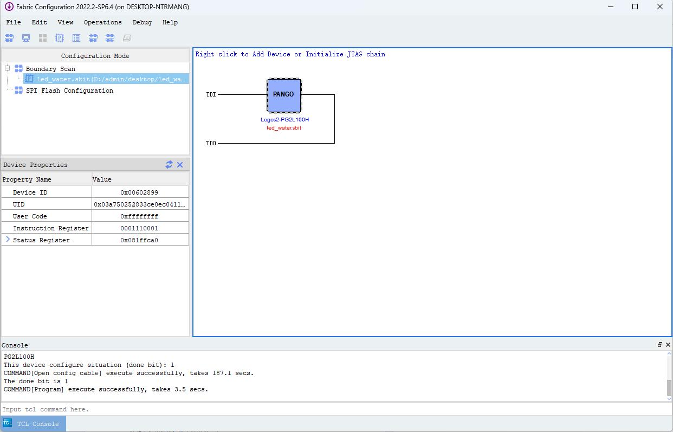Image resolution: width=673 pixels, height=432 pixels.
Task: Float the Console panel
Action: tap(660, 345)
